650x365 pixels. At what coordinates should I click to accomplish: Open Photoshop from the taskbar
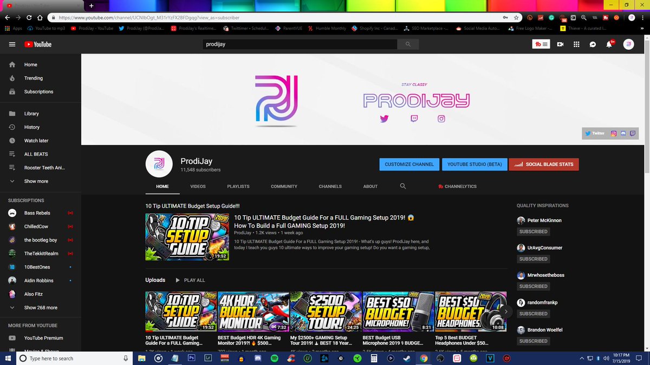[191, 358]
